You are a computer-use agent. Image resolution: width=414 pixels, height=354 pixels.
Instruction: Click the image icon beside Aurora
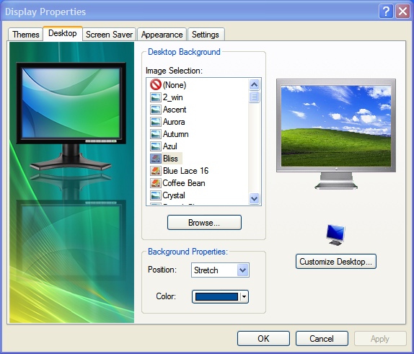point(156,122)
